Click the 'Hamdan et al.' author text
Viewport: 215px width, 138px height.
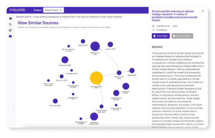(x=163, y=26)
